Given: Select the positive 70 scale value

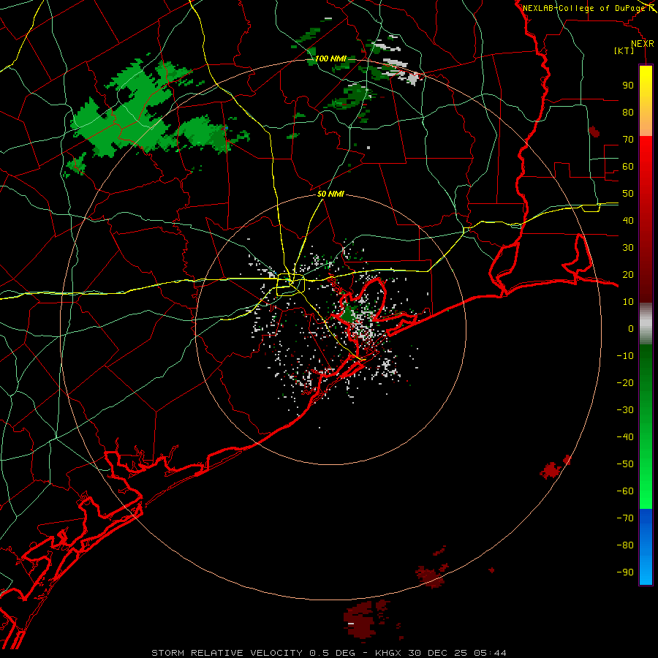Looking at the screenshot, I should point(628,140).
